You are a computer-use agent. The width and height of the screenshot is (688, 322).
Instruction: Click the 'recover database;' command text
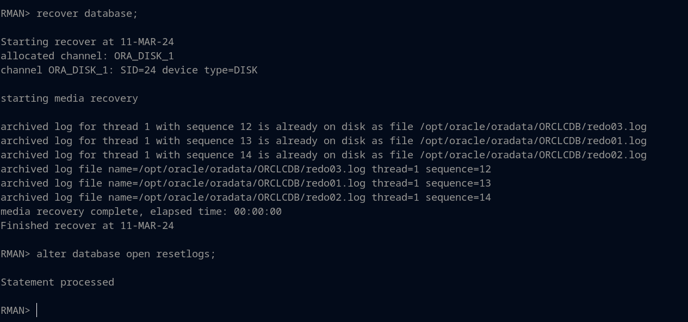87,14
